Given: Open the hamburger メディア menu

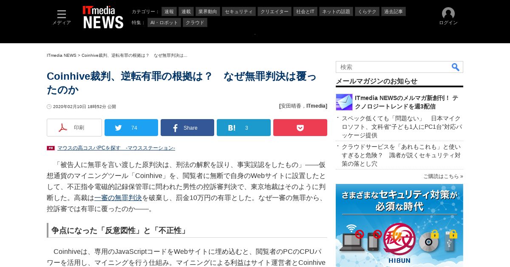Looking at the screenshot, I should [x=62, y=18].
